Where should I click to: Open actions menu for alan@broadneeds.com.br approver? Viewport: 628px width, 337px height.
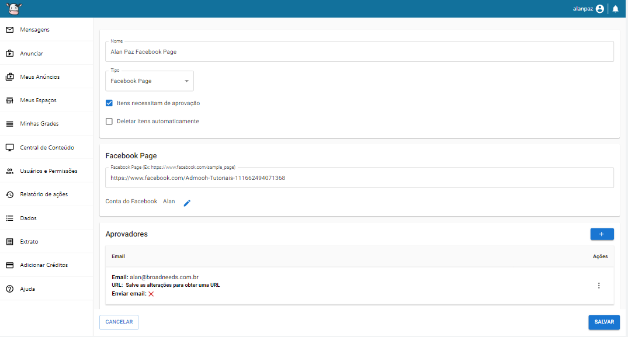[599, 286]
